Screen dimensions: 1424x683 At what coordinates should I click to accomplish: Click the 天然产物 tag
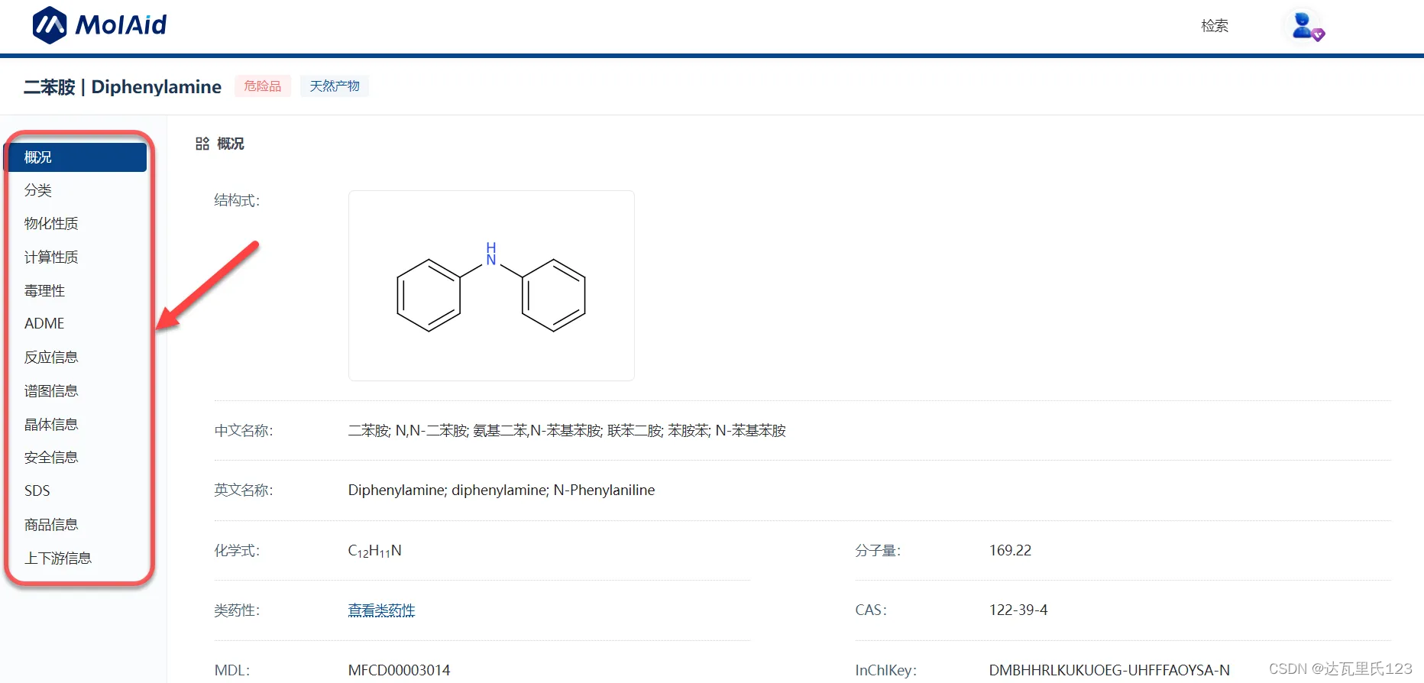pyautogui.click(x=335, y=86)
